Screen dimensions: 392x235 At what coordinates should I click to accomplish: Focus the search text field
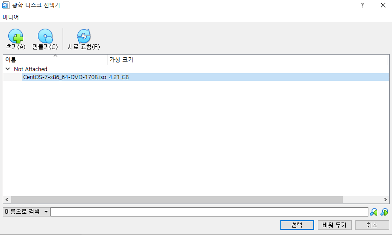click(x=209, y=212)
